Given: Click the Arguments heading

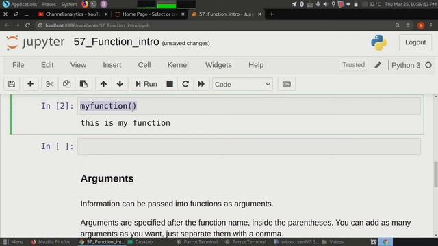Looking at the screenshot, I should [107, 178].
